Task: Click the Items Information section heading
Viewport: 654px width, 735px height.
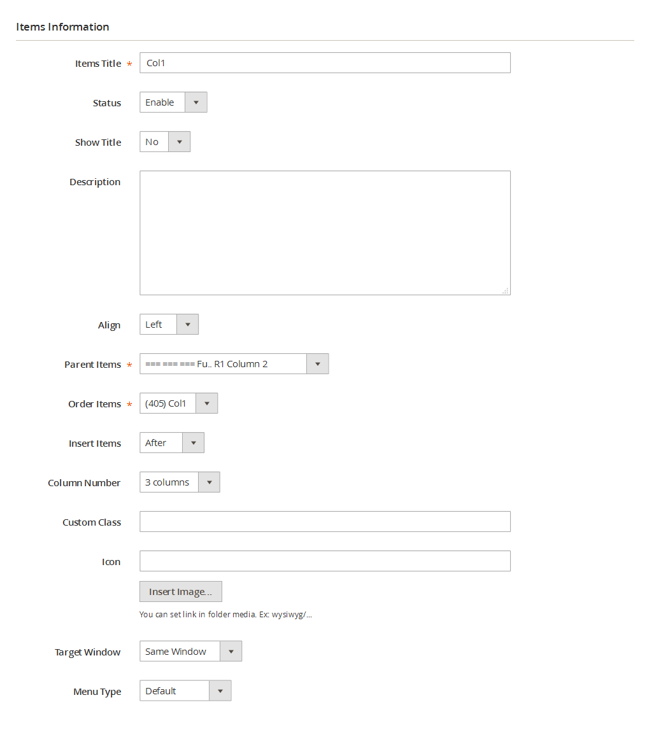Action: (x=62, y=27)
